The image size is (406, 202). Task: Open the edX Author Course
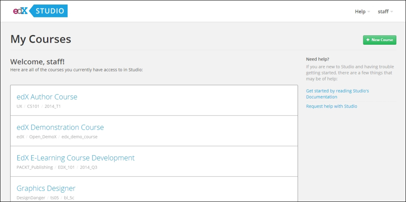click(47, 97)
